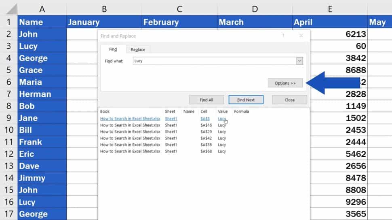
Task: Select the column A header
Action: coord(42,9)
